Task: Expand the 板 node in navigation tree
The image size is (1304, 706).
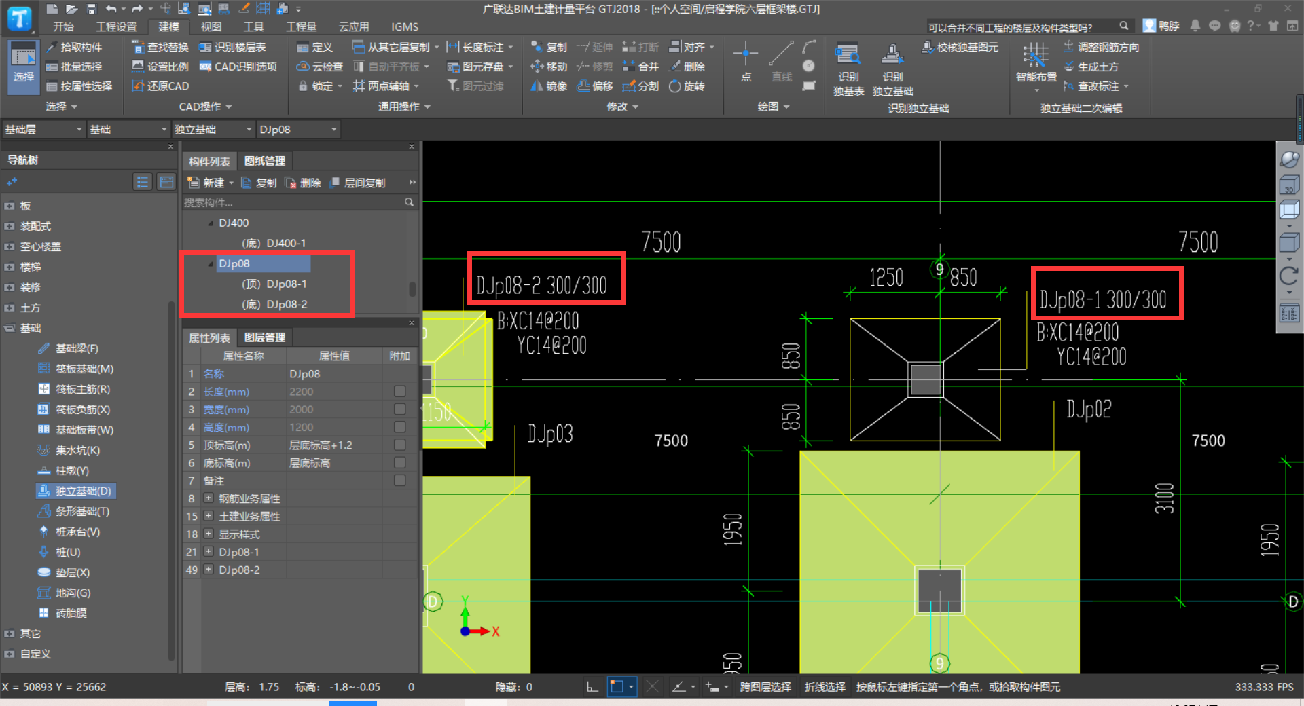Action: point(9,206)
